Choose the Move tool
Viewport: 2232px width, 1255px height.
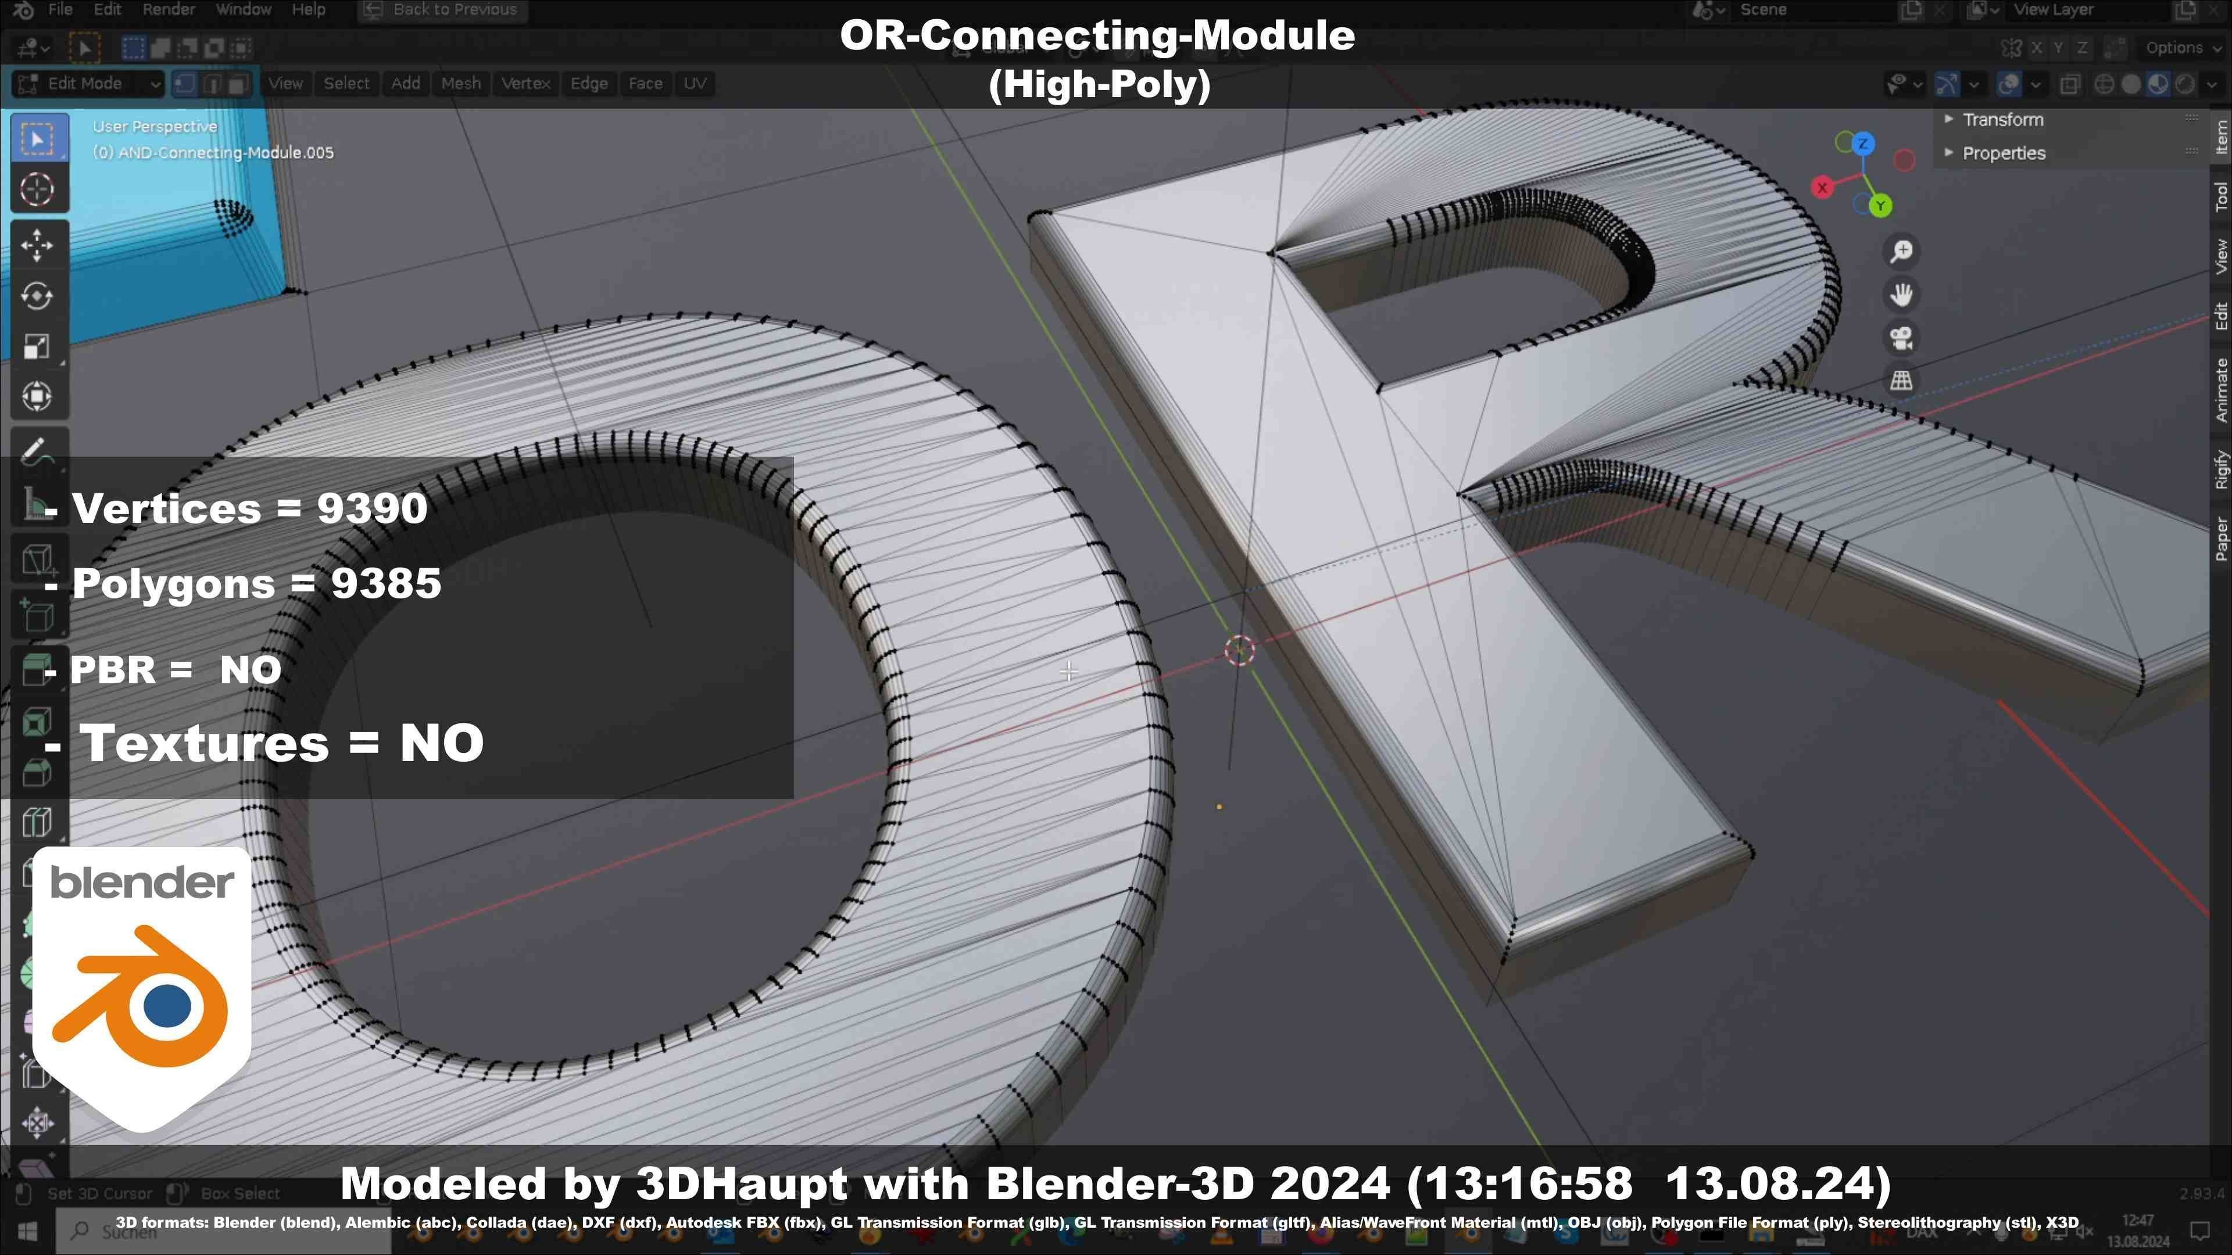pos(37,245)
